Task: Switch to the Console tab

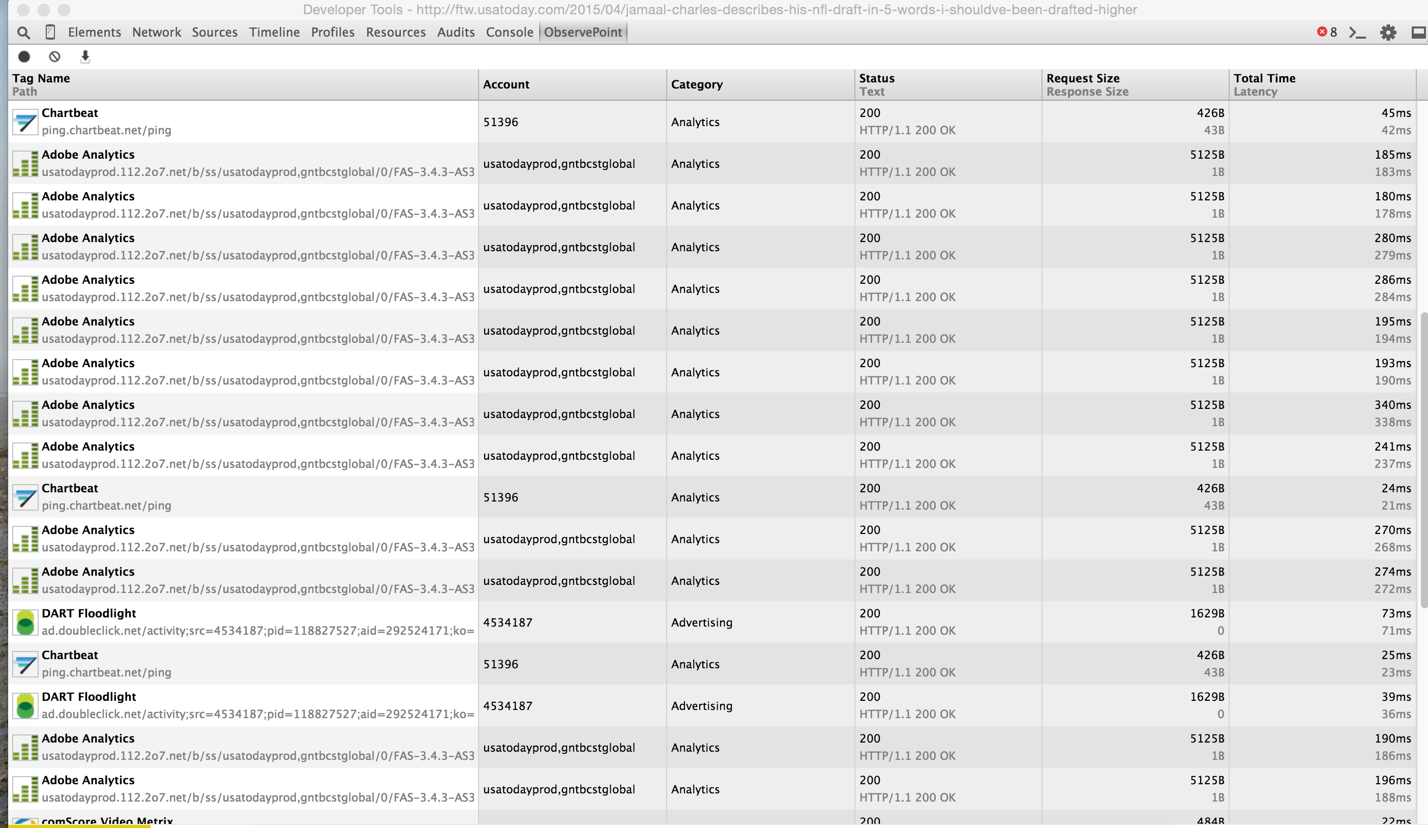Action: [x=510, y=33]
